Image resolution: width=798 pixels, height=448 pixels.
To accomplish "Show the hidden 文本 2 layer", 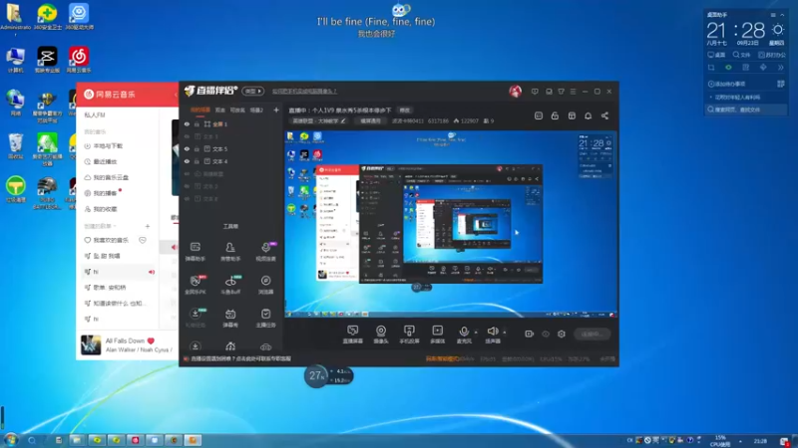I will (x=187, y=186).
